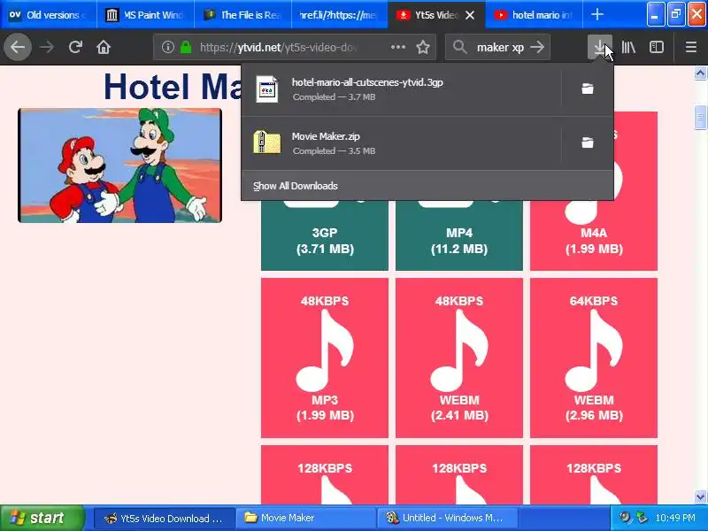Image resolution: width=708 pixels, height=531 pixels.
Task: Switch to The File is Ready tab
Action: point(242,15)
